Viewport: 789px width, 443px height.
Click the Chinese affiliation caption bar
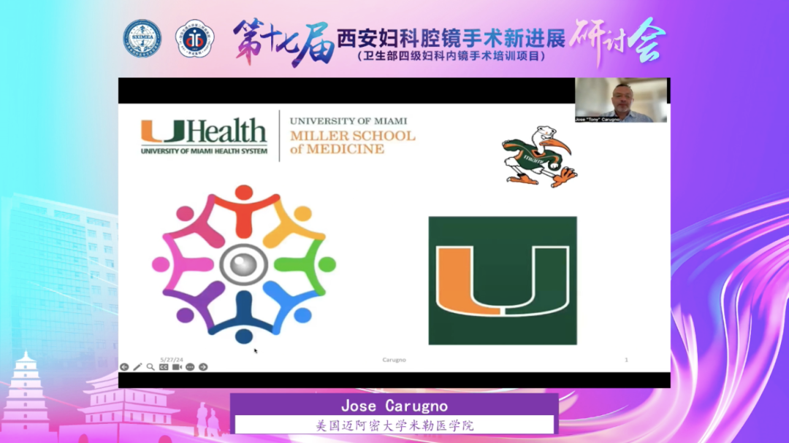pos(394,425)
